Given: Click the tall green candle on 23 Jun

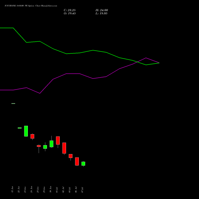Looking at the screenshot, I should pos(26,131).
